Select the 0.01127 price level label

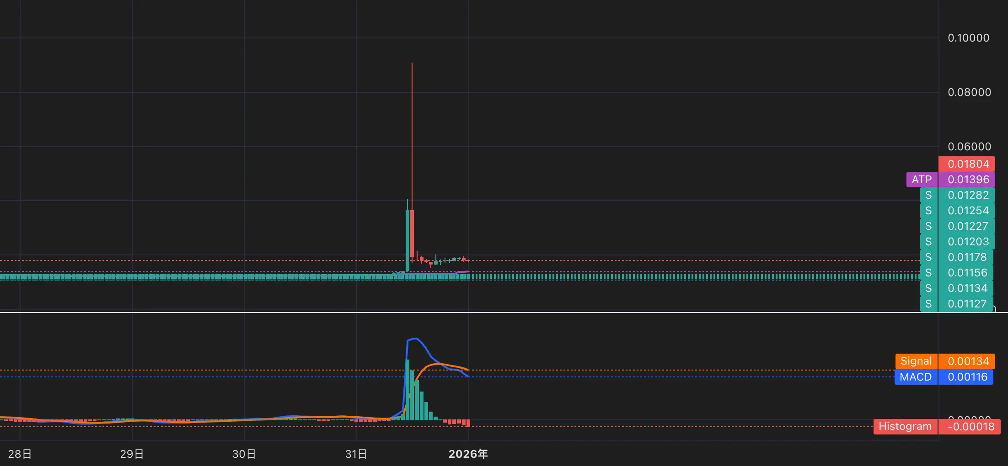point(966,304)
